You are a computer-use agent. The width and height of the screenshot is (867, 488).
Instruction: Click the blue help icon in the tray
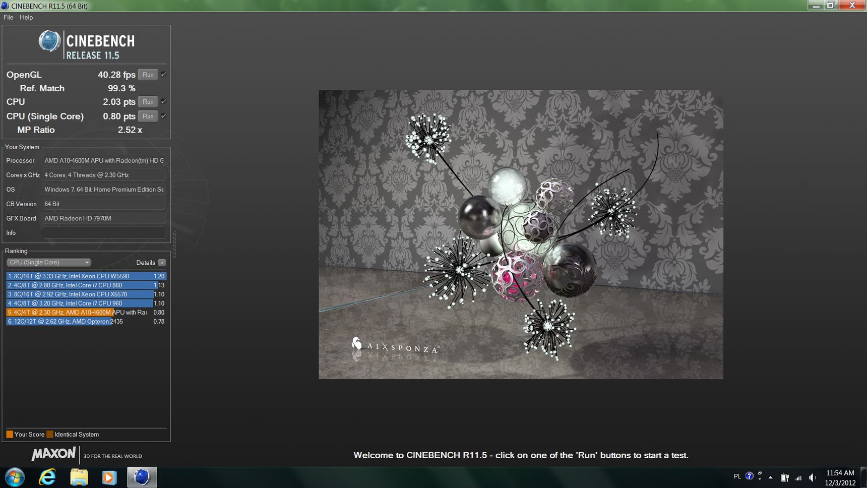tap(750, 476)
